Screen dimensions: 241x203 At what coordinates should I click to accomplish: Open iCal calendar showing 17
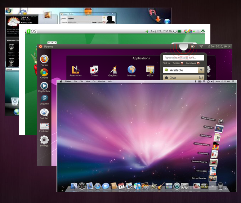click(121, 186)
